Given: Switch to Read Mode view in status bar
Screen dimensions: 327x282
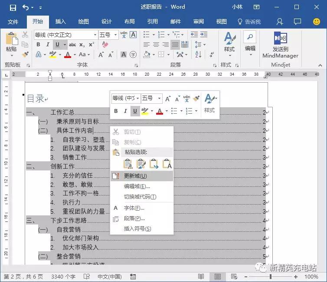Looking at the screenshot, I should click(x=201, y=276).
